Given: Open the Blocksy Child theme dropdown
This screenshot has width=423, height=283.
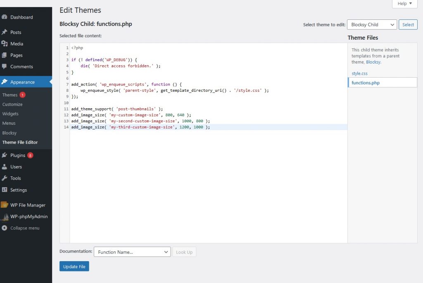Looking at the screenshot, I should 372,24.
